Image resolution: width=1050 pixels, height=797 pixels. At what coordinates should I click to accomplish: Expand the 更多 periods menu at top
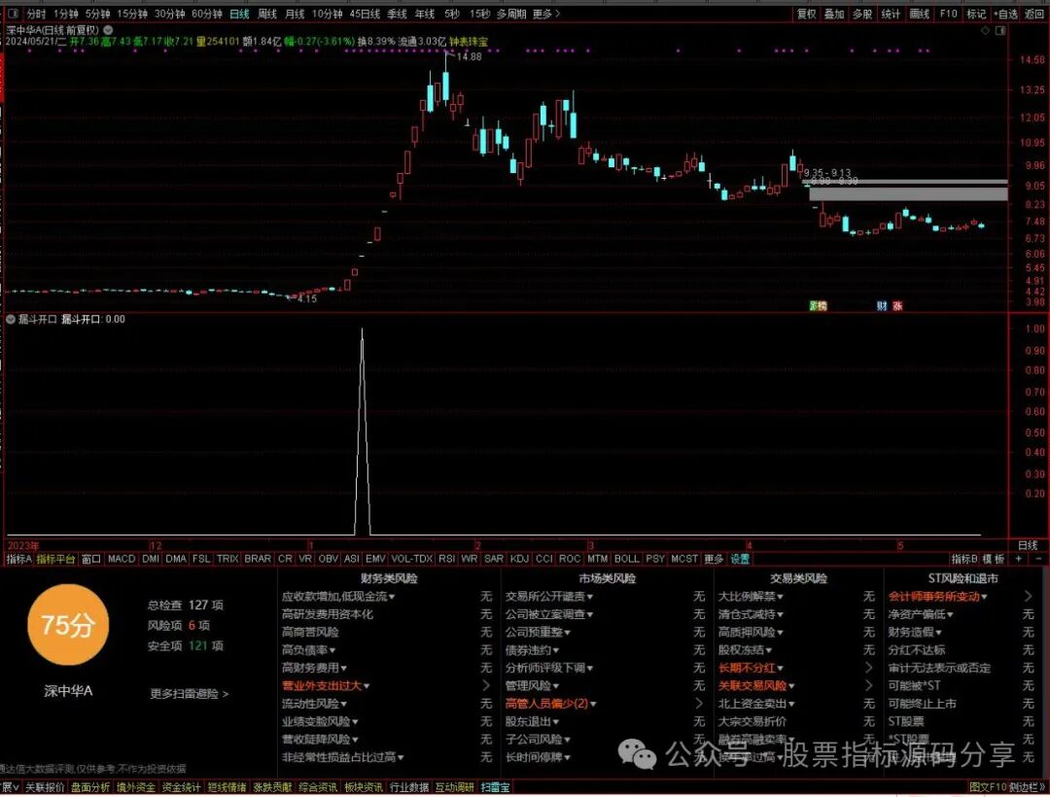coord(546,14)
